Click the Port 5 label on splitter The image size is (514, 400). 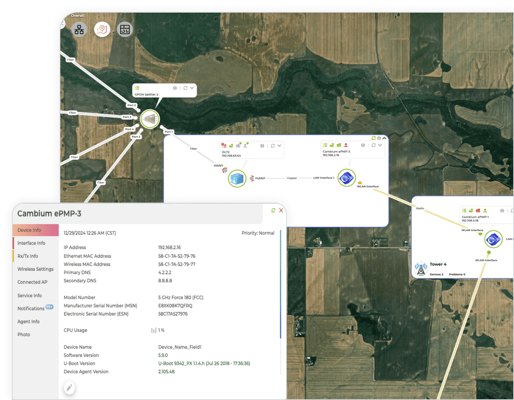click(x=136, y=137)
